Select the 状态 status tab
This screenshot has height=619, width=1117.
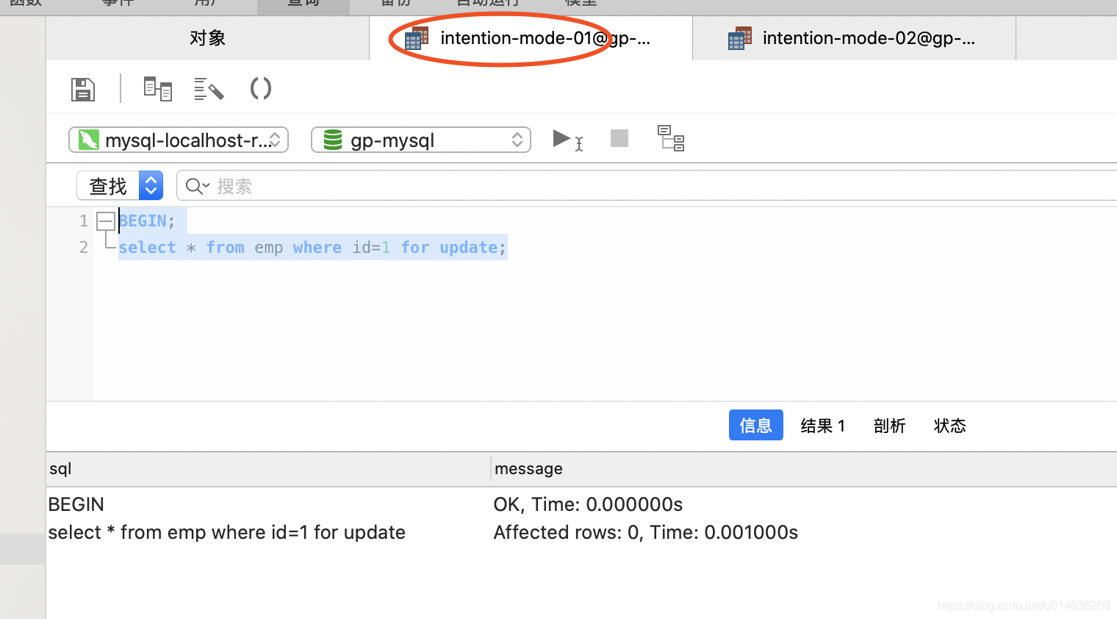pos(949,426)
